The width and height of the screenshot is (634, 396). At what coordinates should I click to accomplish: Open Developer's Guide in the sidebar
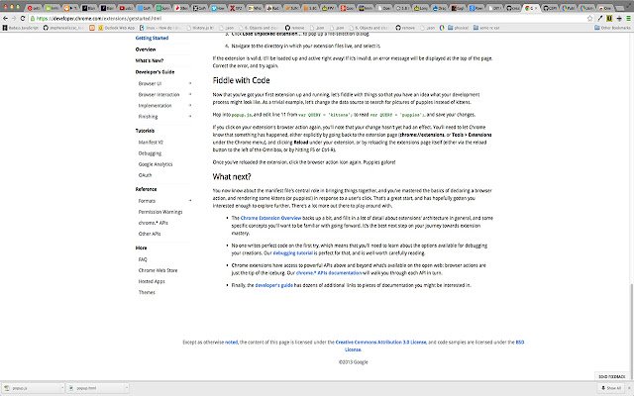[x=155, y=72]
